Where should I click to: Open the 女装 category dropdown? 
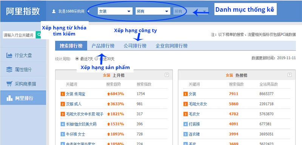click(x=115, y=11)
